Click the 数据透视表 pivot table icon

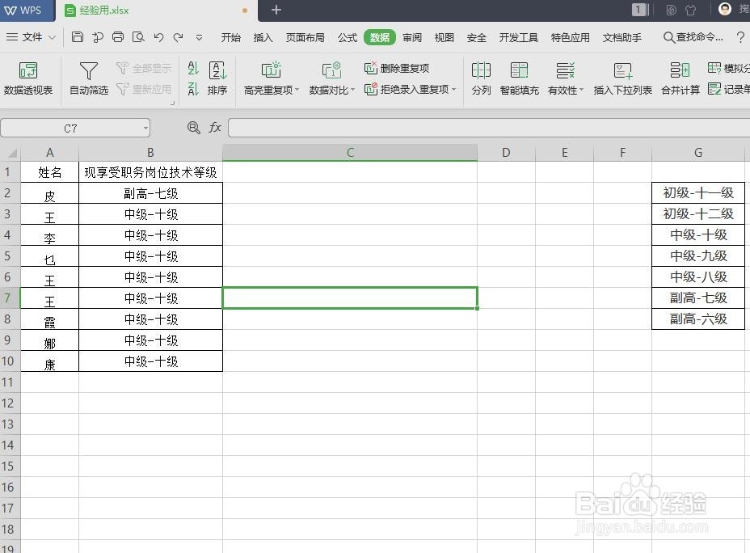coord(28,70)
